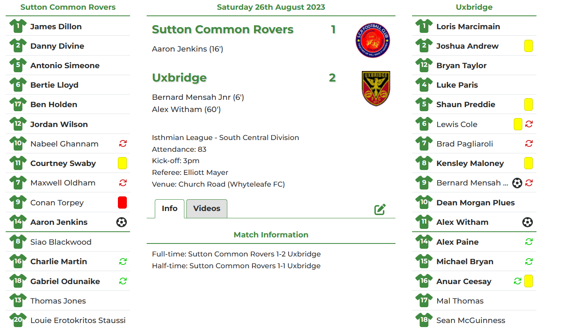Open the Uxbridge team header link

pos(474,7)
